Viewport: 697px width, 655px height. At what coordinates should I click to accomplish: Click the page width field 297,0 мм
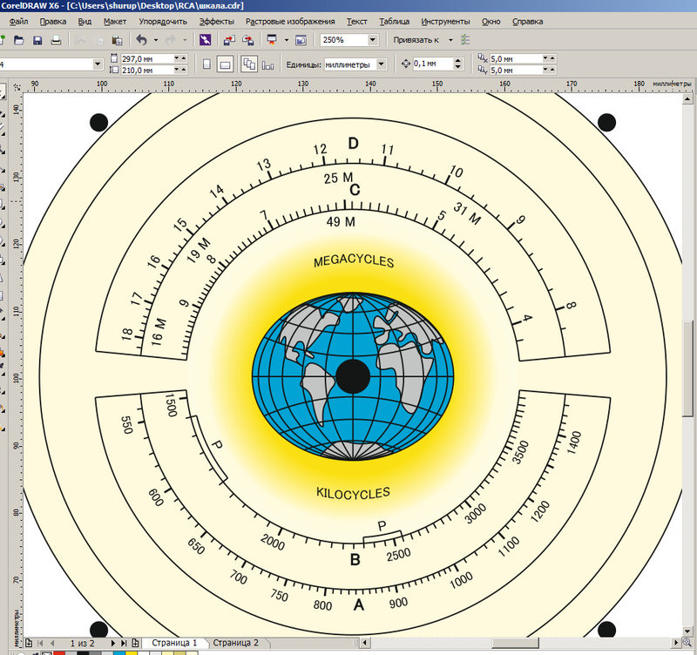point(146,58)
